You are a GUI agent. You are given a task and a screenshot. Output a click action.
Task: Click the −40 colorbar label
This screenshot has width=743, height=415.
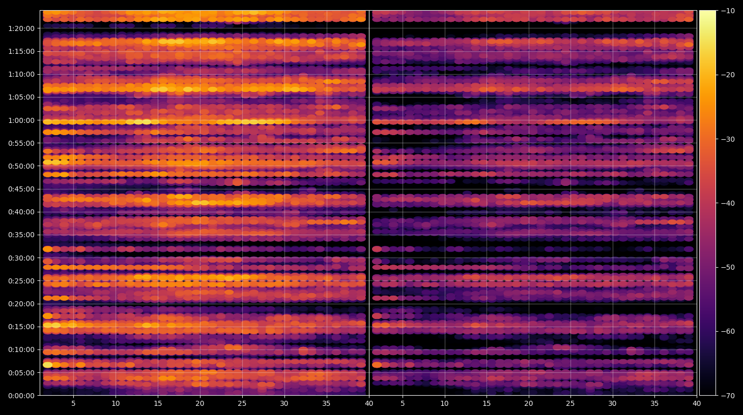728,203
